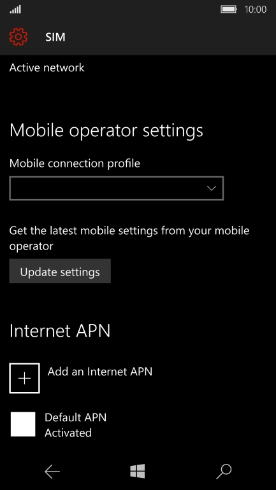Go back using the back arrow
276x490 pixels.
pos(52,472)
